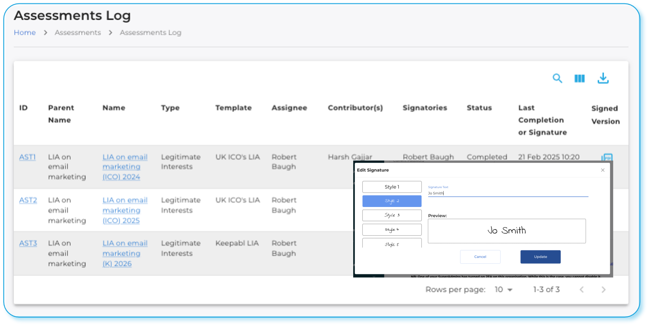Click the previous page arrow
The height and width of the screenshot is (326, 649).
point(582,289)
